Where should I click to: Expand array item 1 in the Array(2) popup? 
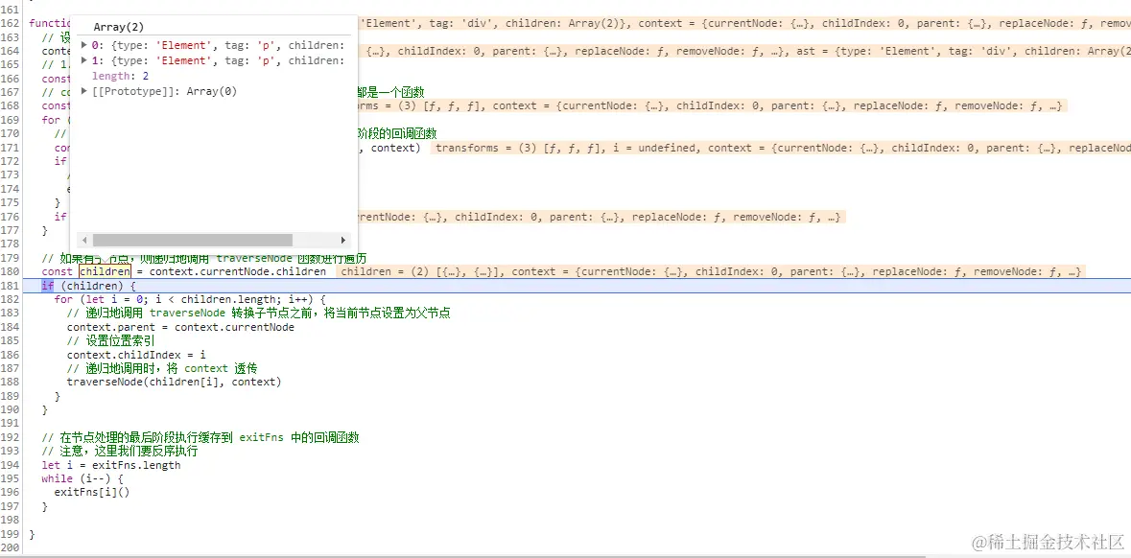tap(84, 60)
